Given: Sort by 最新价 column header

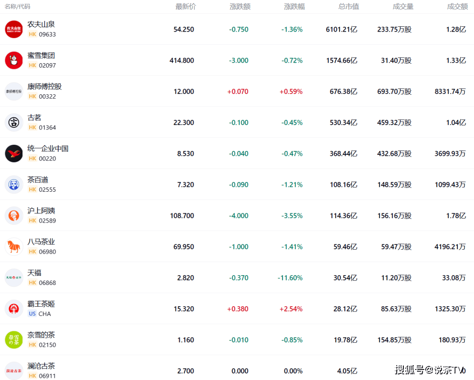Looking at the screenshot, I should pos(186,7).
